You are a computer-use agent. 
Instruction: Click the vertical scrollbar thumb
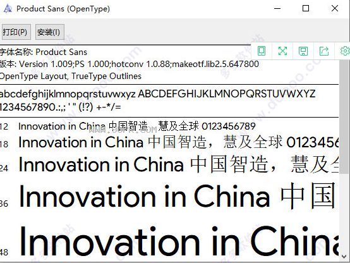(x=344, y=116)
